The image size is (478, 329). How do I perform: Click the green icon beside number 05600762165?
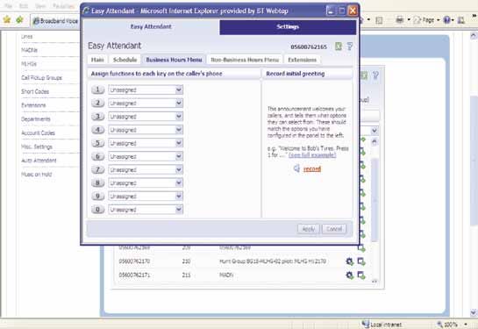[x=339, y=46]
